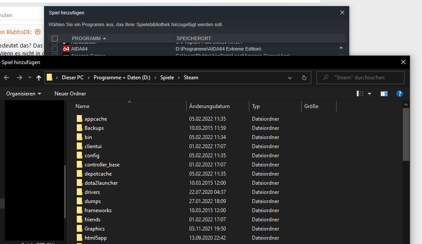The height and width of the screenshot is (244, 422).
Task: Sort by Typ column header
Action: (256, 106)
